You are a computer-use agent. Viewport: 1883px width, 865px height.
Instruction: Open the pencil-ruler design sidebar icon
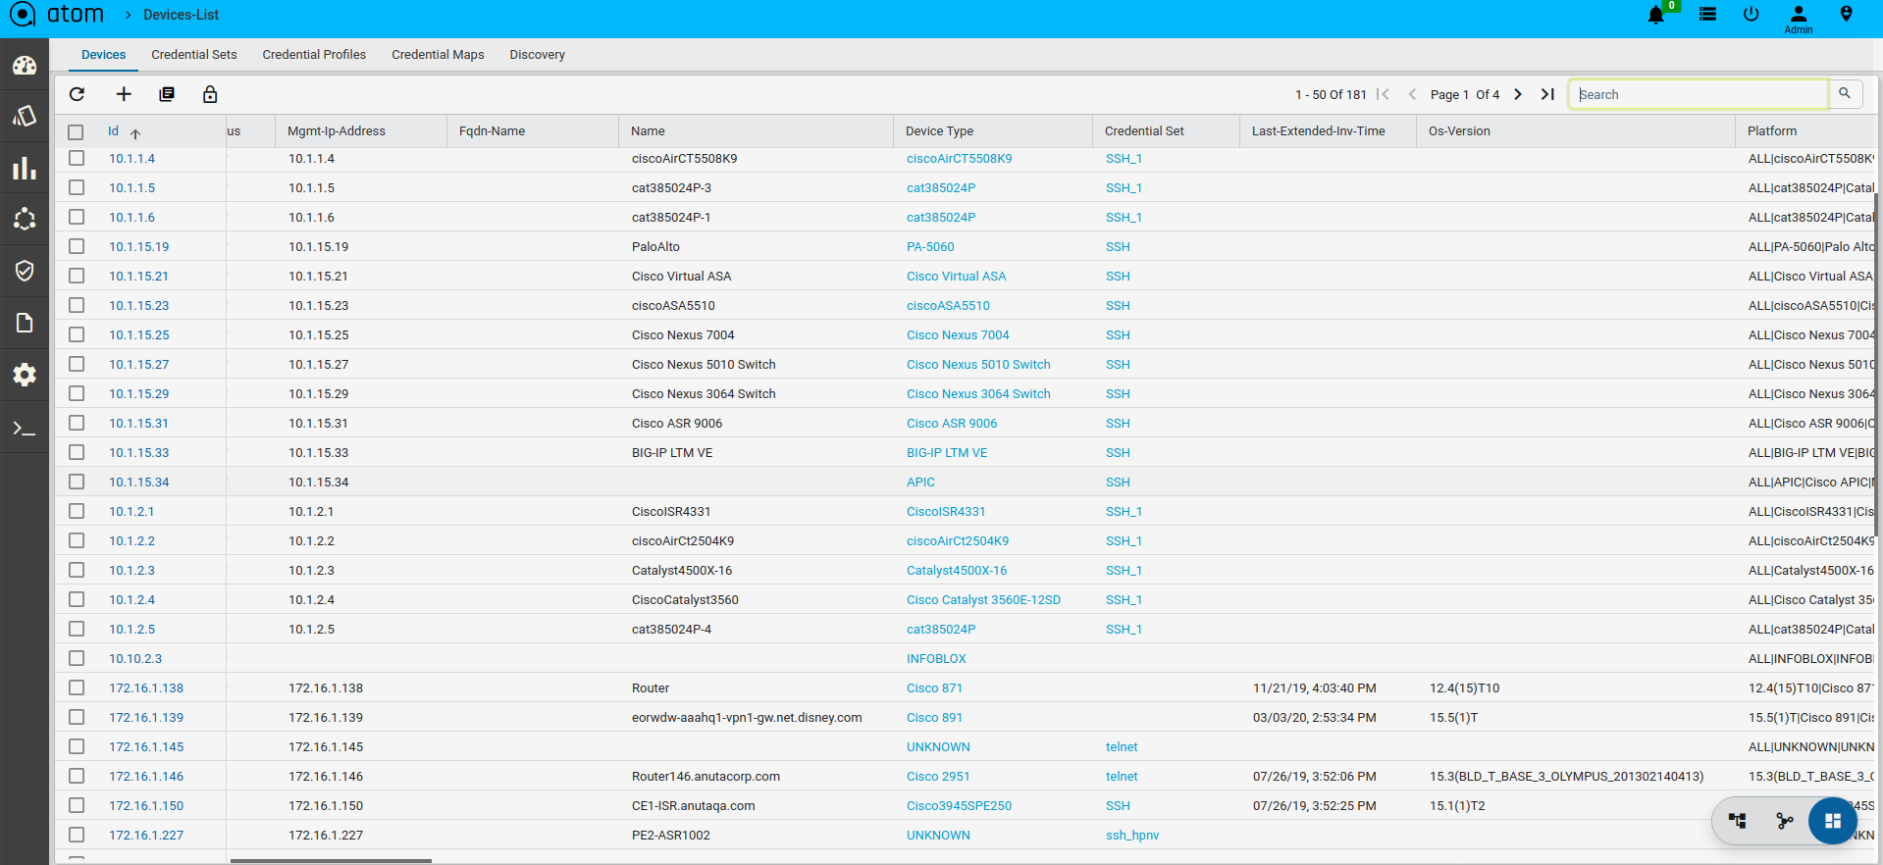(x=25, y=116)
